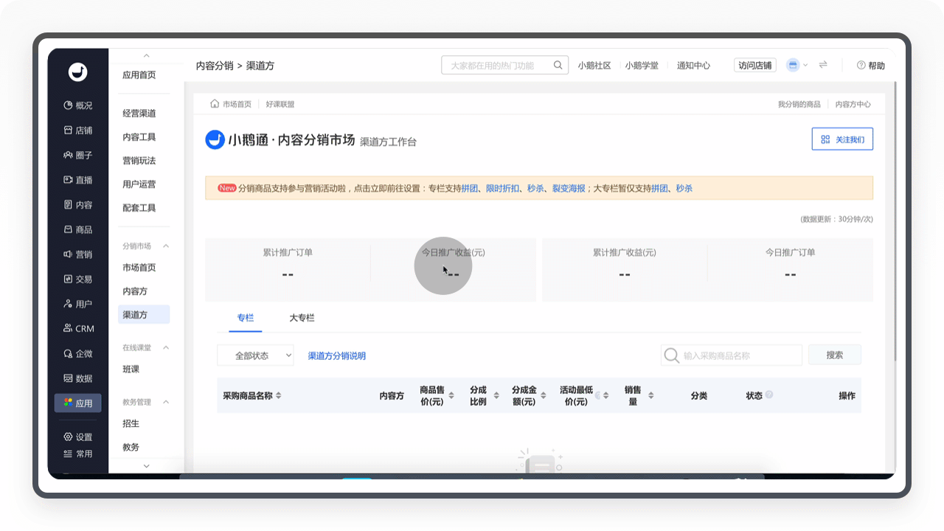Collapse the 教务管理 menu group
Viewport: 944px width, 531px height.
click(166, 402)
